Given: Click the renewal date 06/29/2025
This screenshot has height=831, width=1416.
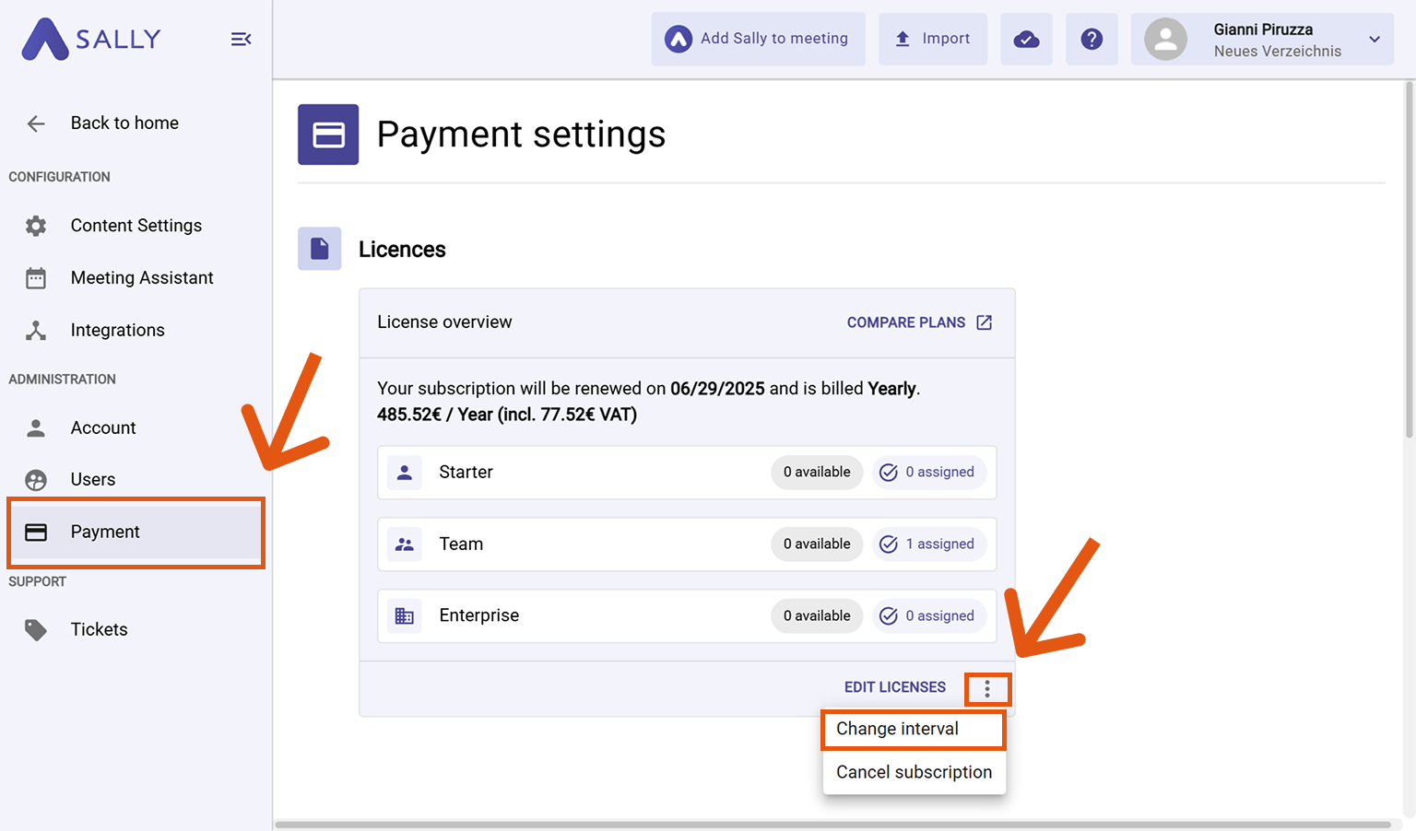Looking at the screenshot, I should 717,389.
